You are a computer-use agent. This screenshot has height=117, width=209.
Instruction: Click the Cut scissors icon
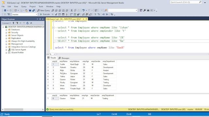click(x=72, y=10)
